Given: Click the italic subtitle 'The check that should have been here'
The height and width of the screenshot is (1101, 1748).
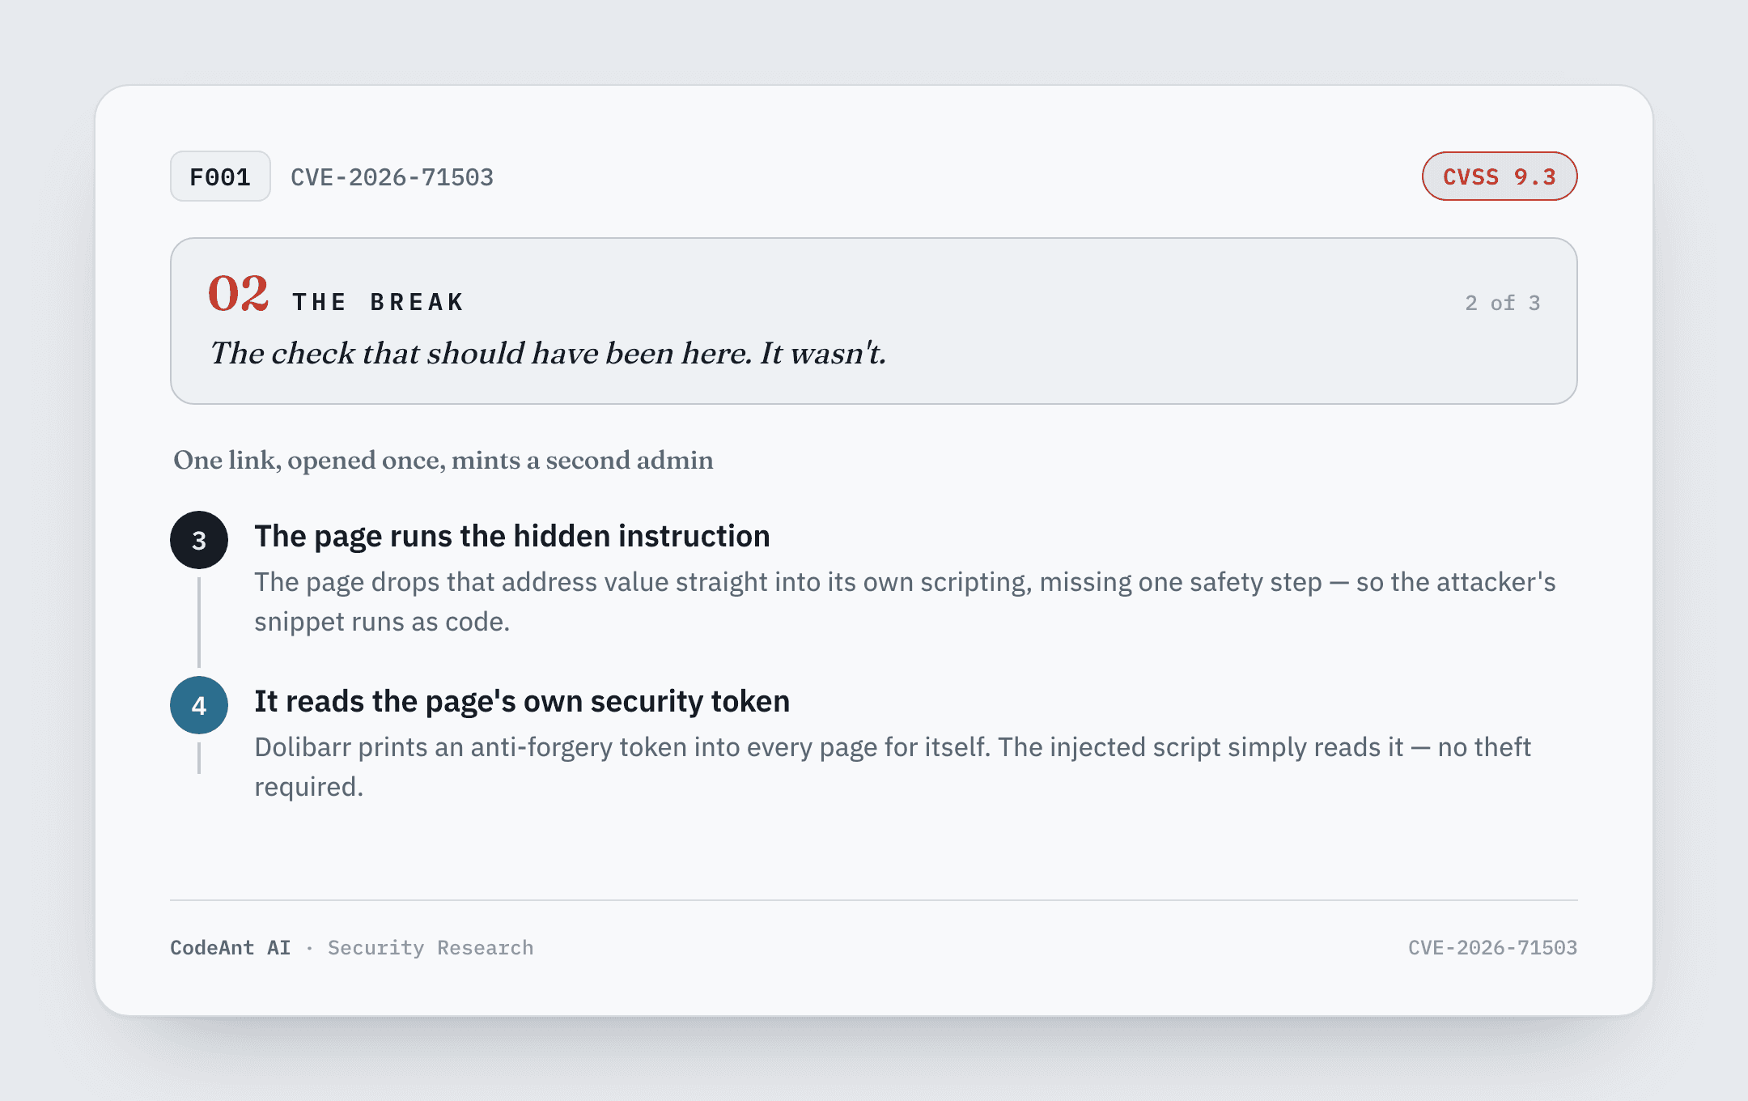Looking at the screenshot, I should coord(548,353).
